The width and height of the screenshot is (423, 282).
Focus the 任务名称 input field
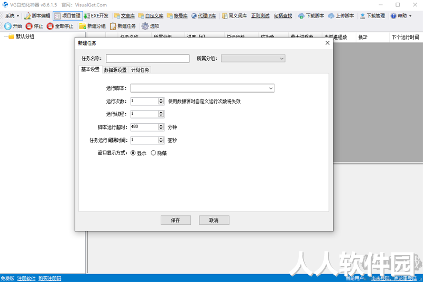tap(148, 59)
